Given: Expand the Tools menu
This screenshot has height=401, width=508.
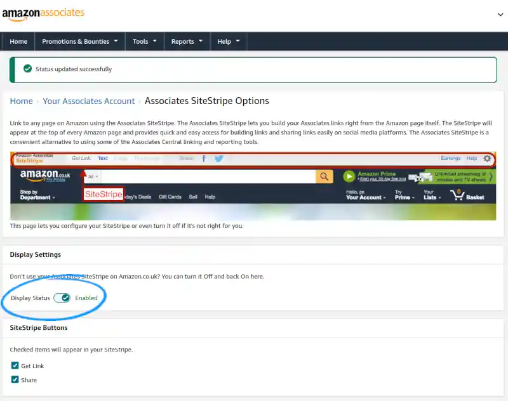Looking at the screenshot, I should 145,41.
